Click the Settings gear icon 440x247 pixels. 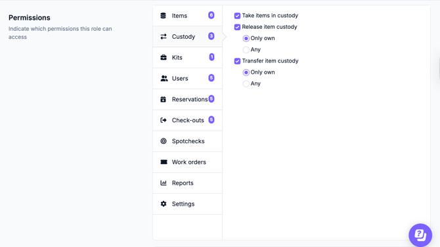(x=164, y=204)
